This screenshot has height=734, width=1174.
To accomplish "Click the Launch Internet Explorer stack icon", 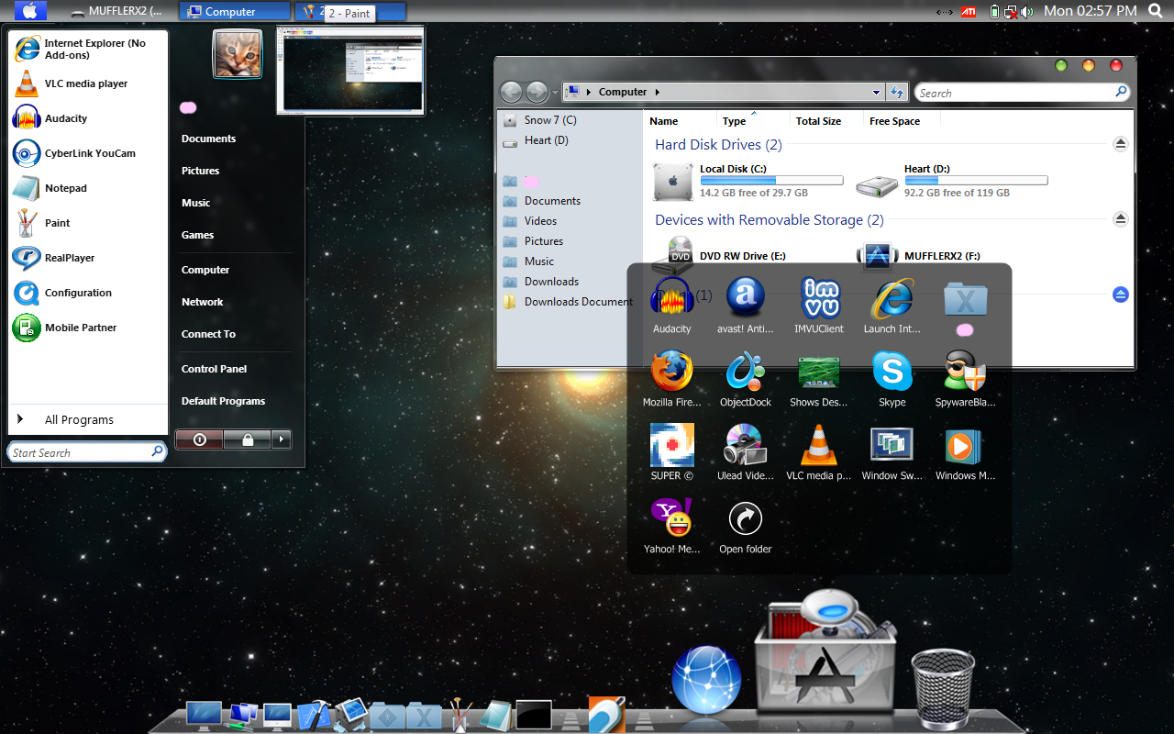I will pyautogui.click(x=892, y=298).
